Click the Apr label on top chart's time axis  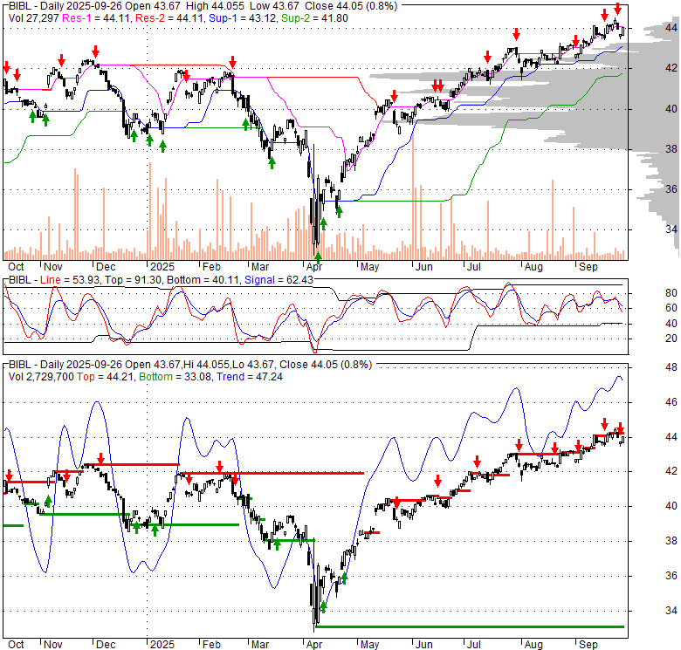[x=314, y=267]
